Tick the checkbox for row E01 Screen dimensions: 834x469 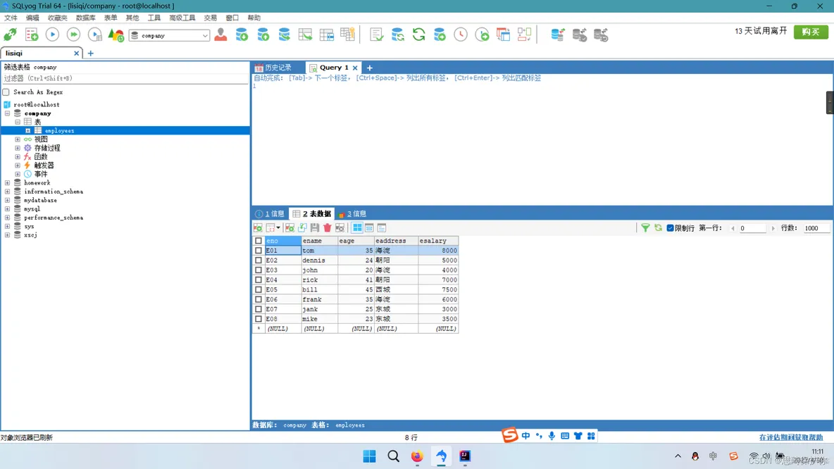[259, 251]
